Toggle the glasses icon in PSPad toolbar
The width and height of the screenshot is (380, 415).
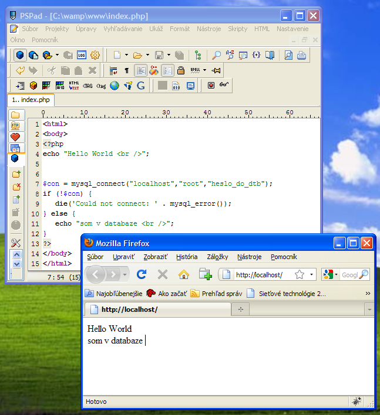[x=224, y=84]
